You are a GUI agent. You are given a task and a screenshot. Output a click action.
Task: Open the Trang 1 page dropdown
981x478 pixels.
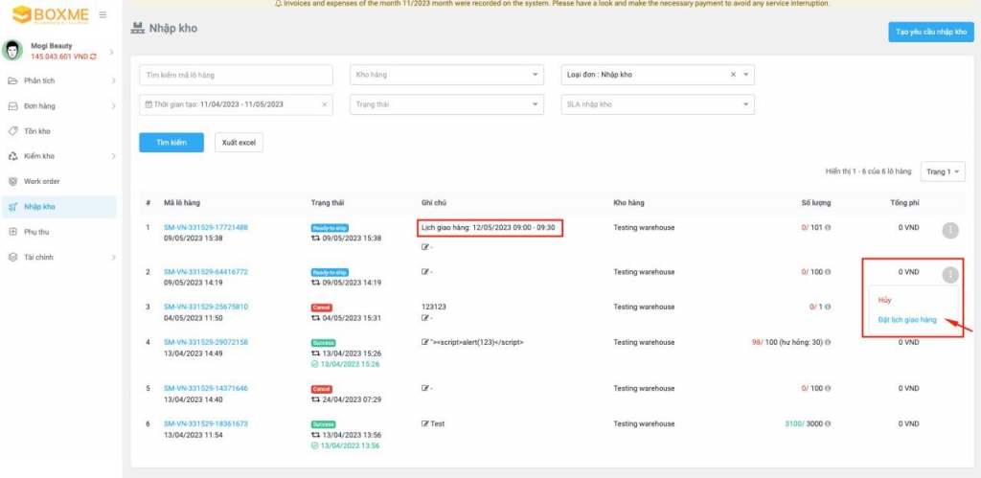[943, 171]
